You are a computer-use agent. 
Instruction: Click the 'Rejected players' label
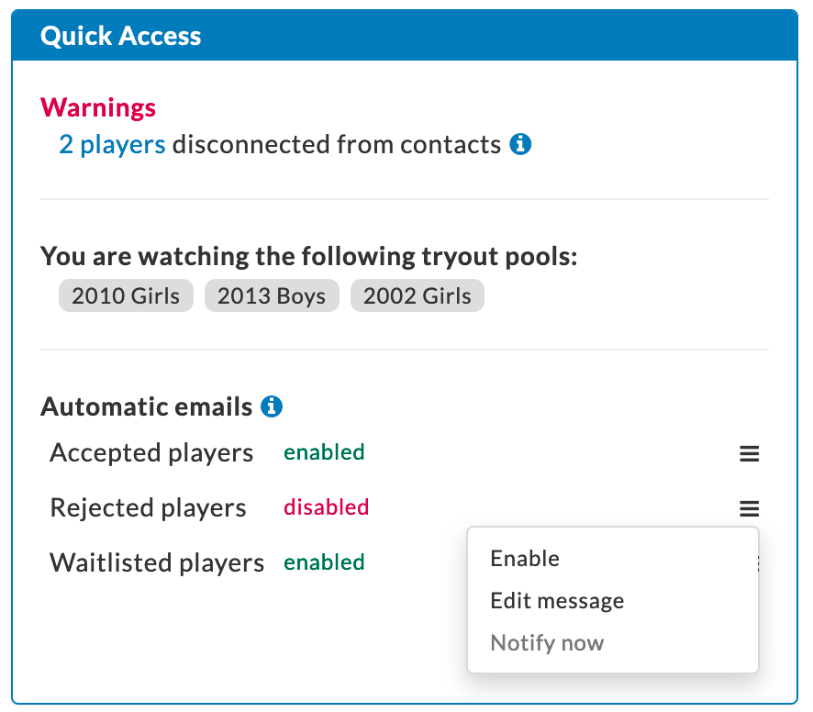tap(149, 507)
